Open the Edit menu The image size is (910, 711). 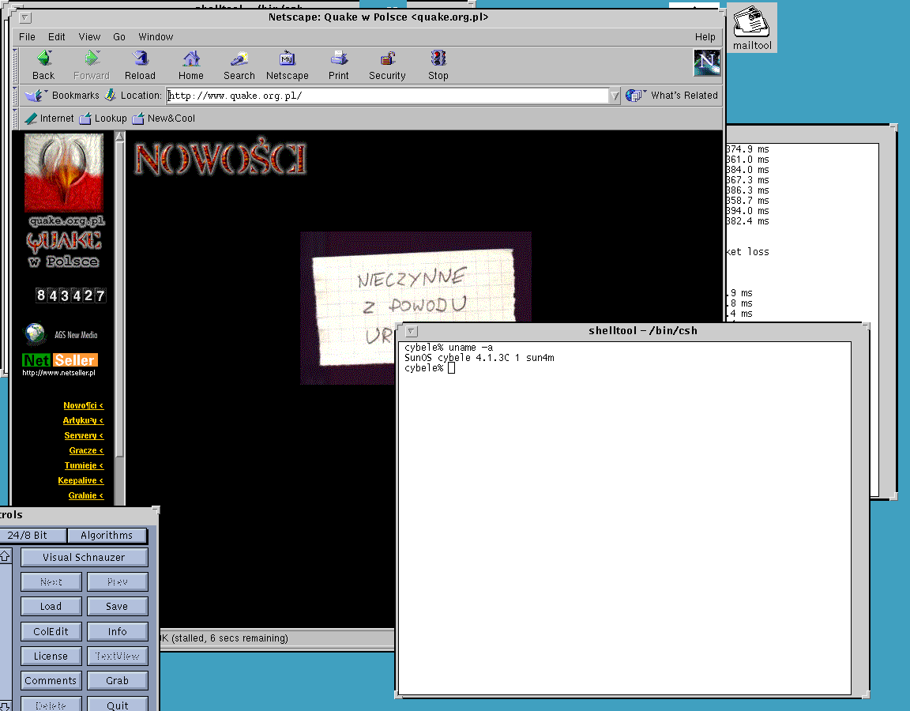(56, 36)
